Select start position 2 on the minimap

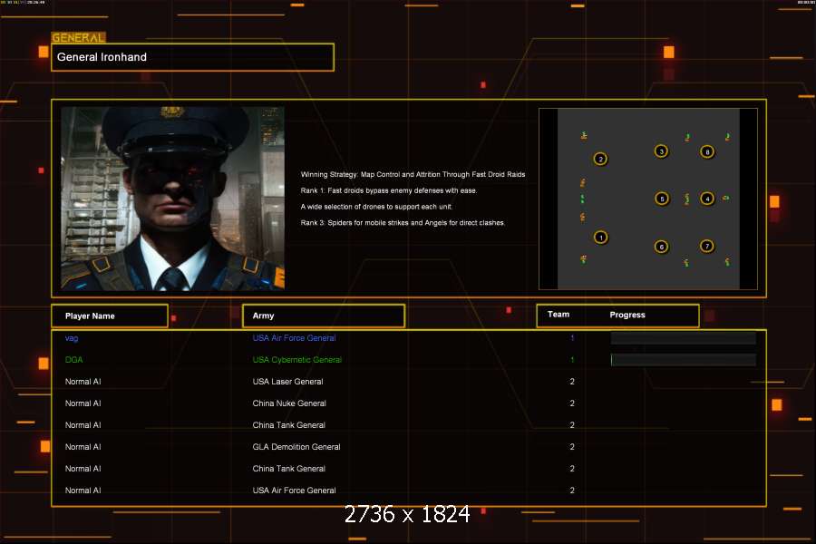tap(600, 159)
